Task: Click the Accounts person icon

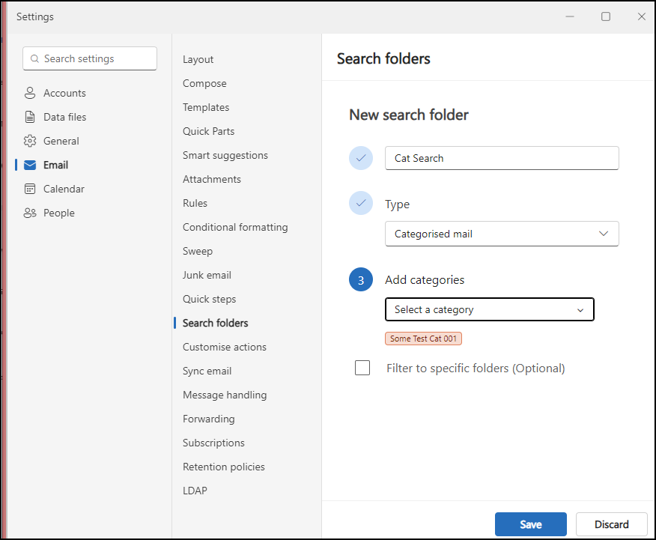Action: coord(30,93)
